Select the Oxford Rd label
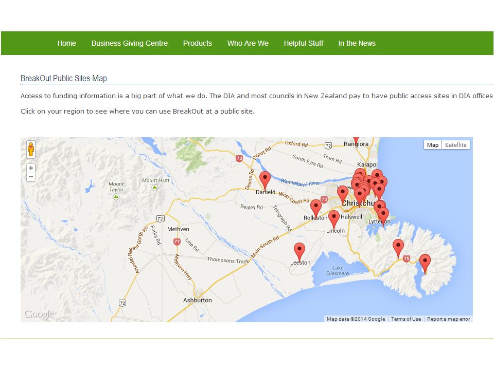 click(296, 144)
